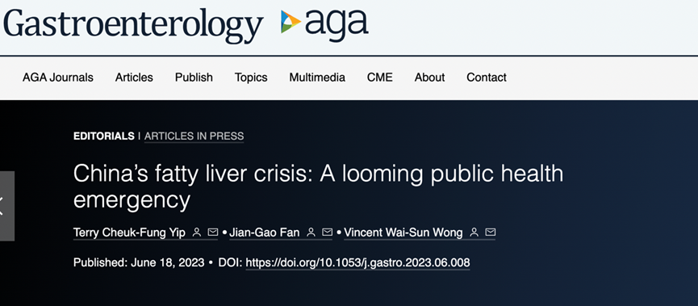Select CME in navigation bar

(x=380, y=78)
